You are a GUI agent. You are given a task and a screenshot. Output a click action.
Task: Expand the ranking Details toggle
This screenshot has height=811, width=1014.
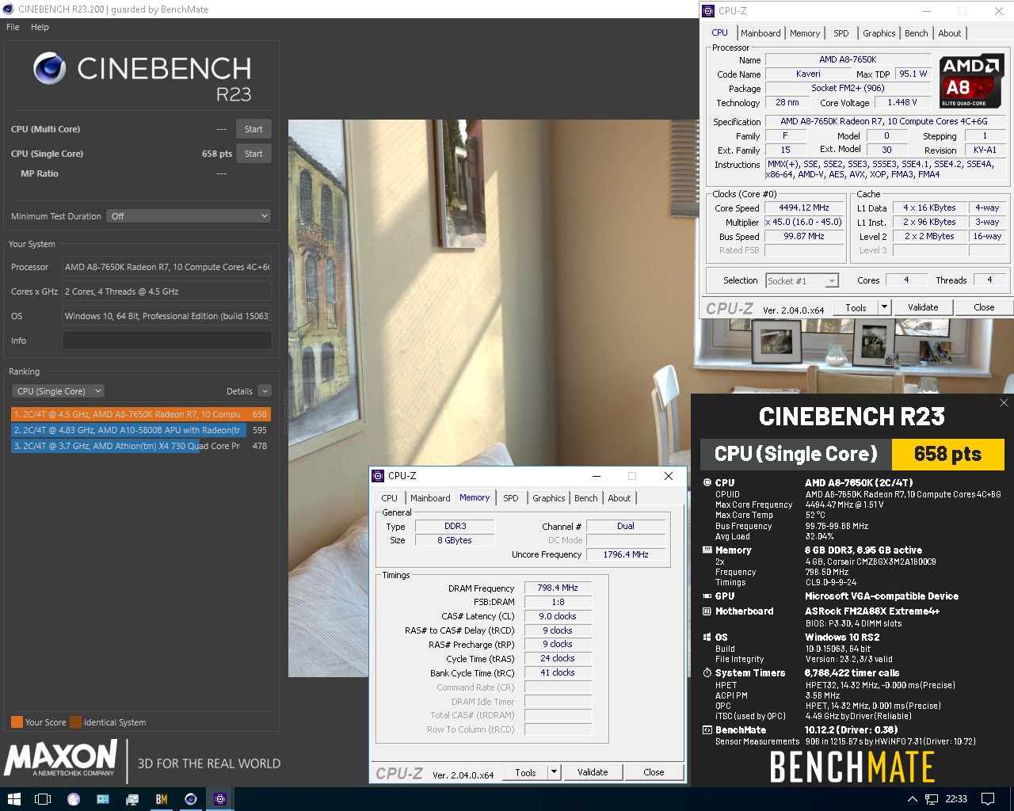(x=265, y=391)
